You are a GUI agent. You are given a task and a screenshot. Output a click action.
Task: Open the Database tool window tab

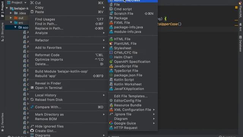point(240,44)
